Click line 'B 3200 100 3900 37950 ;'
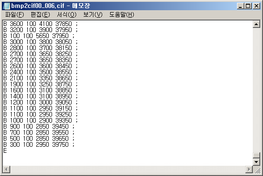 (x=40, y=30)
